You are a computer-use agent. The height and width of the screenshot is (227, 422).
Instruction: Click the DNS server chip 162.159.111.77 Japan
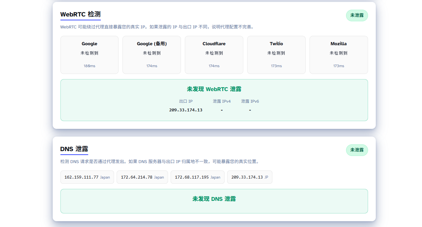coord(87,177)
